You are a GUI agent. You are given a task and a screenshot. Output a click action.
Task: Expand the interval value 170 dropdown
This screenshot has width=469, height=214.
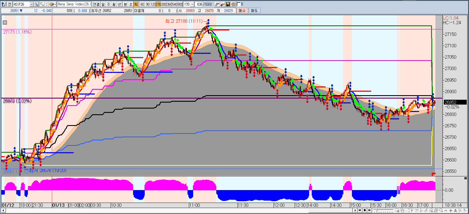[x=192, y=4]
